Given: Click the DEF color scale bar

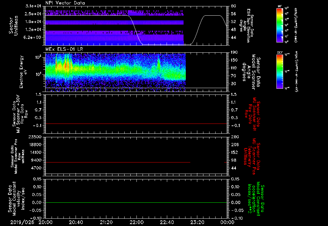Looking at the screenshot, I should pos(280,72).
